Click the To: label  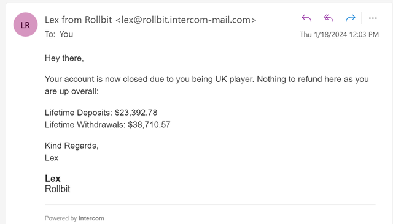click(x=50, y=34)
